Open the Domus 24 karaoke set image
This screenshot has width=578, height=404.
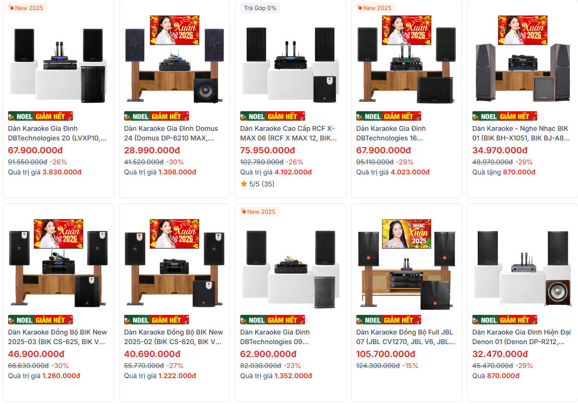pos(175,59)
